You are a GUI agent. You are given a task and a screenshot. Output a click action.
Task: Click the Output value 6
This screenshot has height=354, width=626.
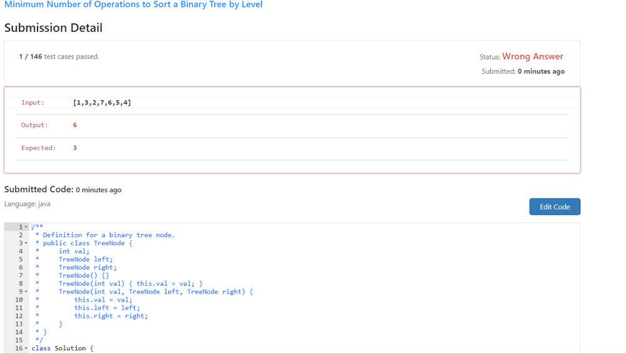click(x=75, y=125)
